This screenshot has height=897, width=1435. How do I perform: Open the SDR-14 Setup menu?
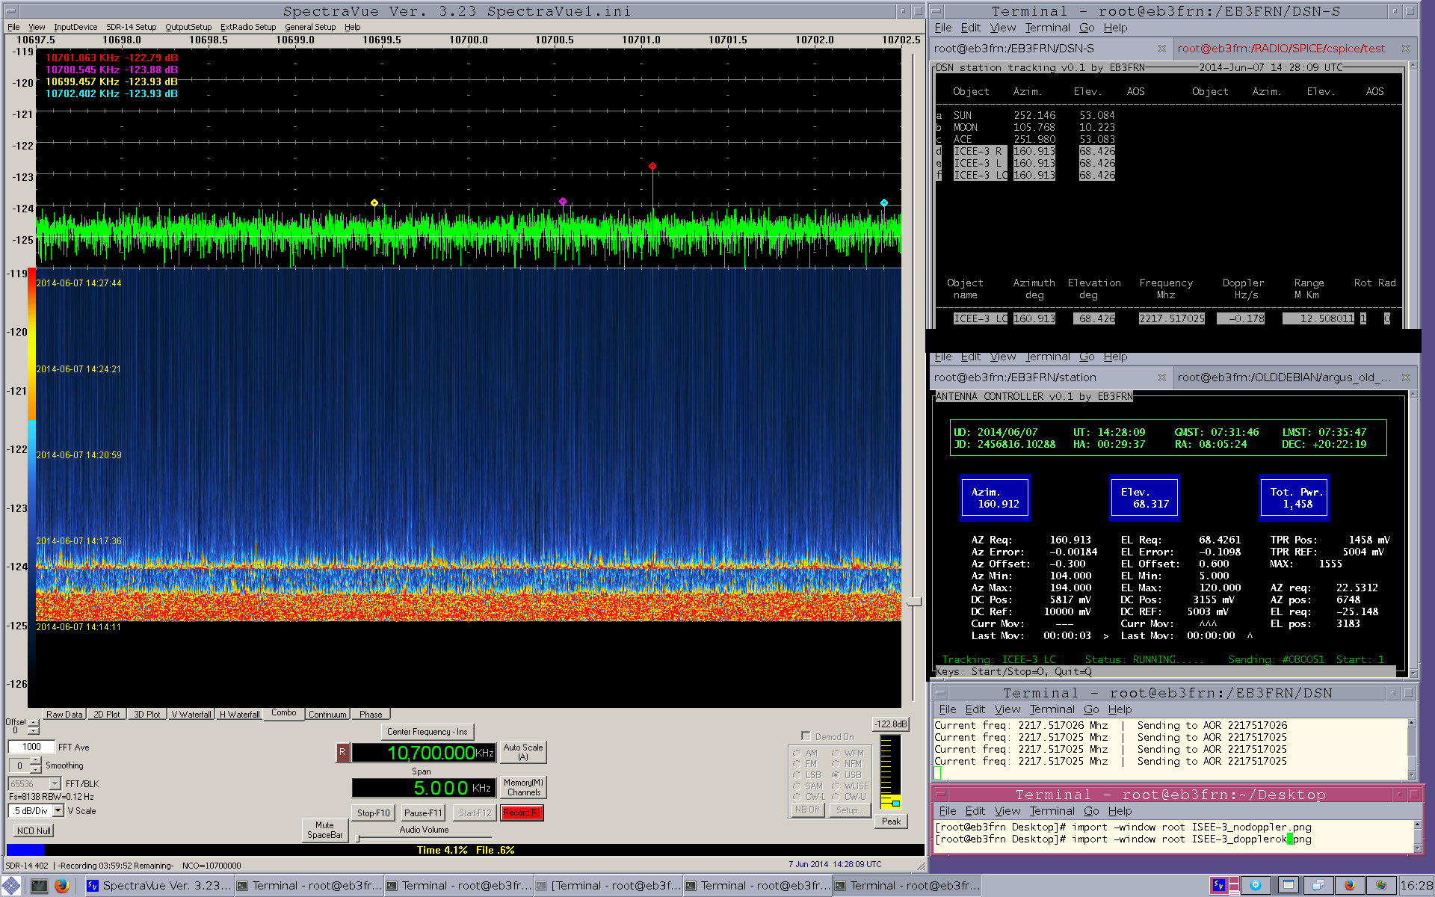(132, 27)
